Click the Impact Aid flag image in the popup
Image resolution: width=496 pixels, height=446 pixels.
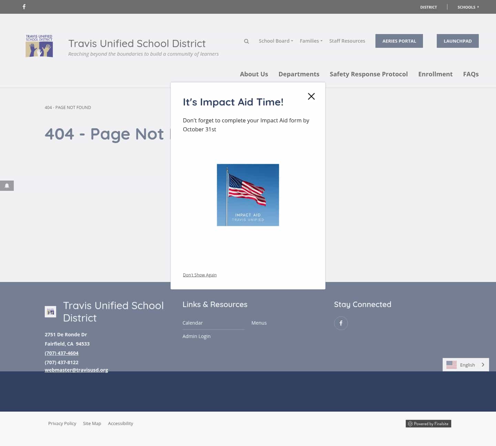(x=248, y=195)
